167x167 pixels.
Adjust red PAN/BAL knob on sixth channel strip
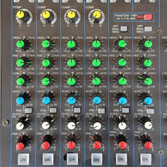click(x=149, y=145)
